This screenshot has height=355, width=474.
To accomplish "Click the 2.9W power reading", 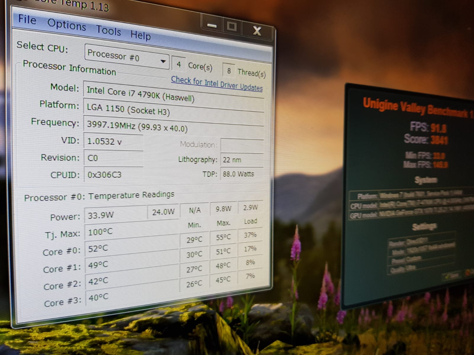I will click(250, 208).
